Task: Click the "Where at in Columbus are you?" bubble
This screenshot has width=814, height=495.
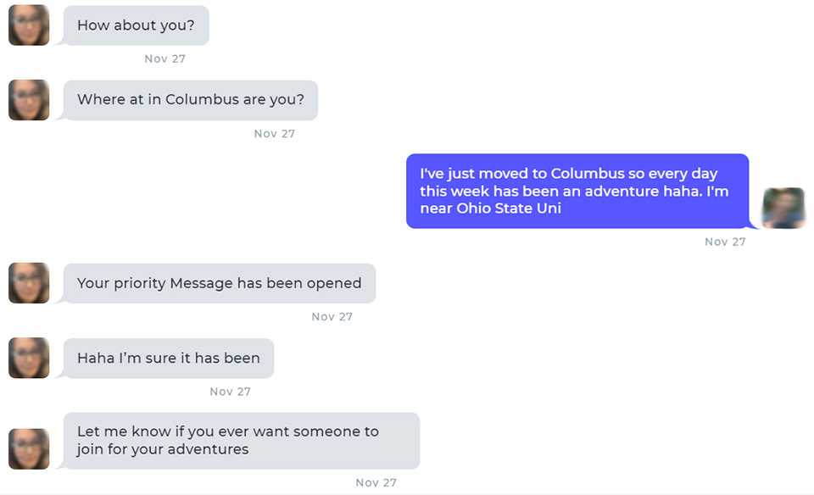Action: pyautogui.click(x=190, y=99)
